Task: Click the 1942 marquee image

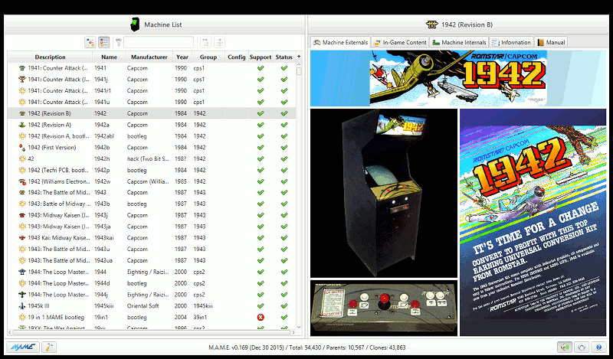Action: click(457, 78)
